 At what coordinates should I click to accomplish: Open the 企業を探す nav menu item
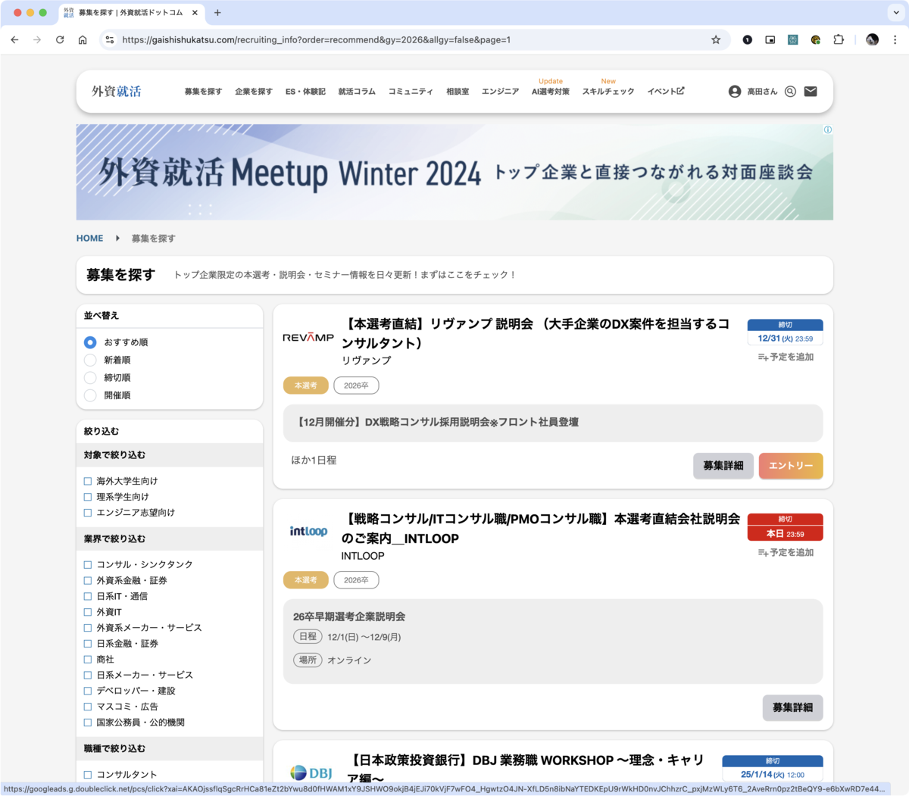tap(253, 92)
